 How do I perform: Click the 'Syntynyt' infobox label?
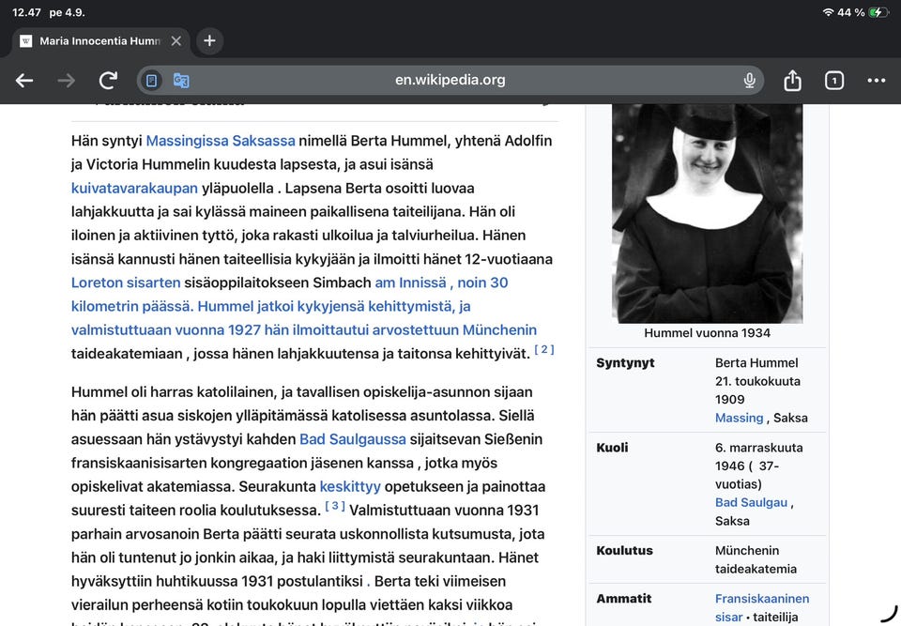(x=625, y=362)
